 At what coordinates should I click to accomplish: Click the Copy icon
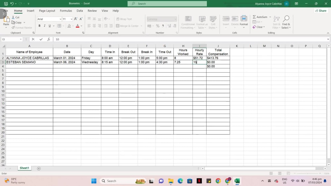(x=13, y=22)
